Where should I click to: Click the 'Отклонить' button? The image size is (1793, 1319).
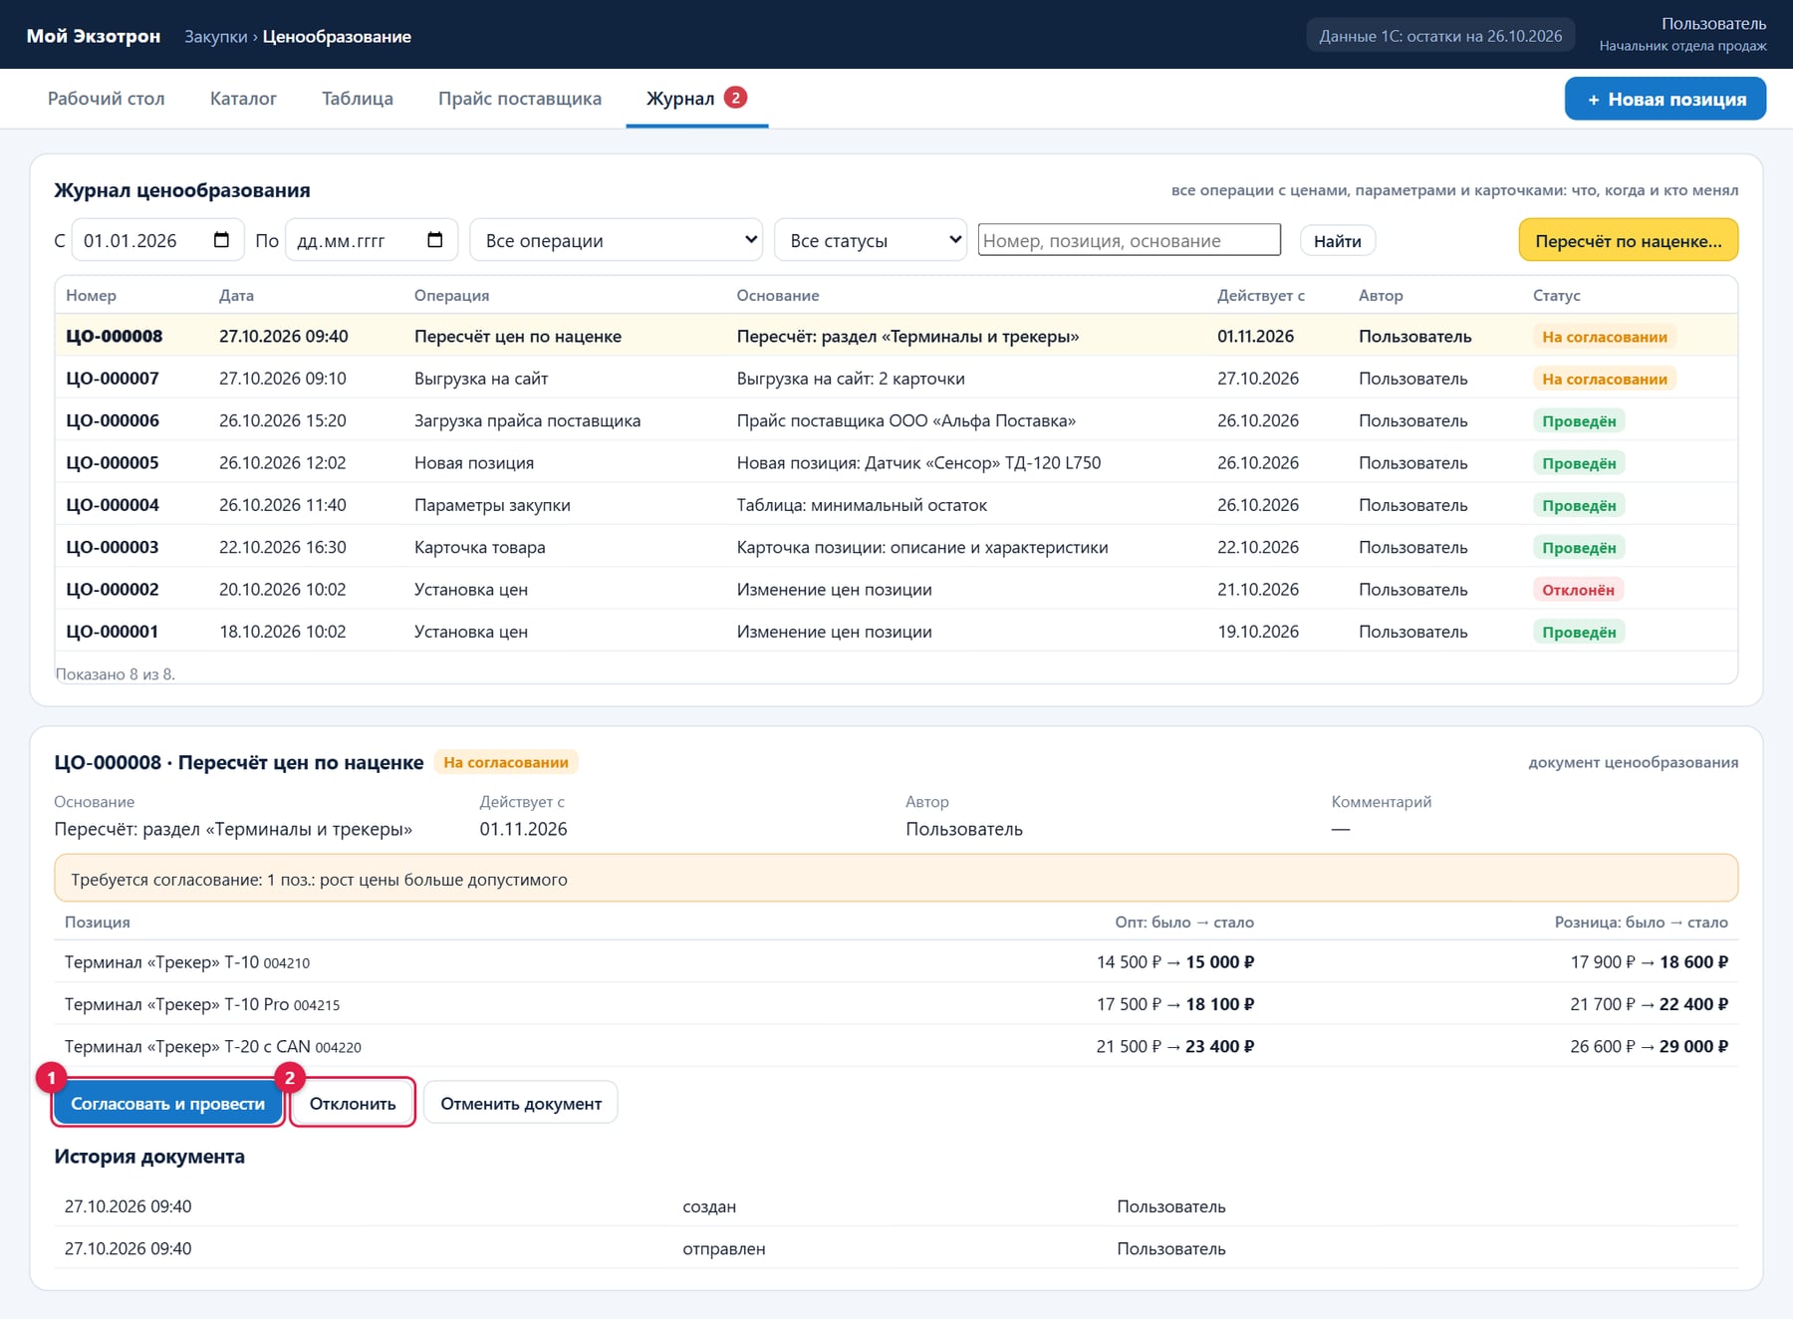click(353, 1104)
